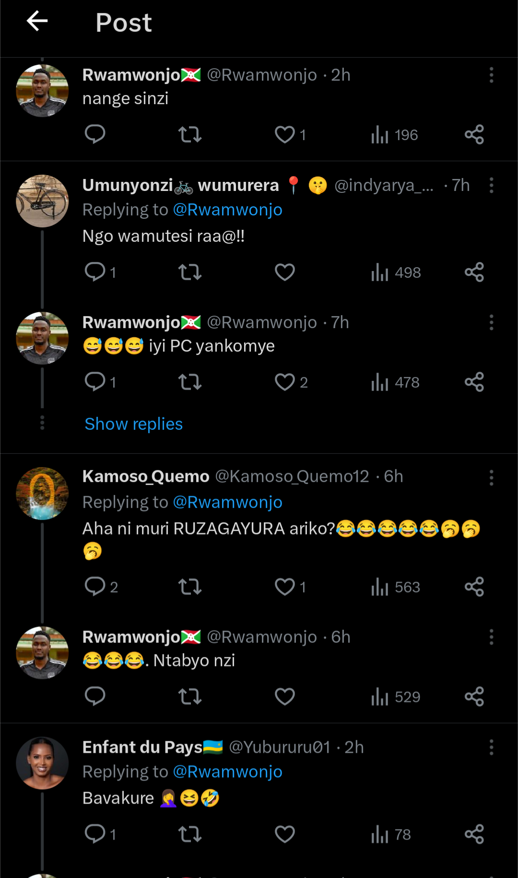Reply to the "nange sinzi" post
518x878 pixels.
click(95, 134)
